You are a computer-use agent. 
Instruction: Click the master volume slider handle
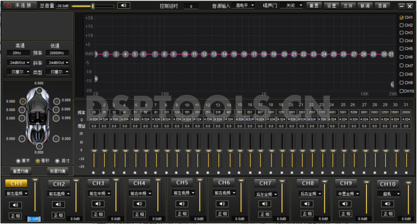93,6
